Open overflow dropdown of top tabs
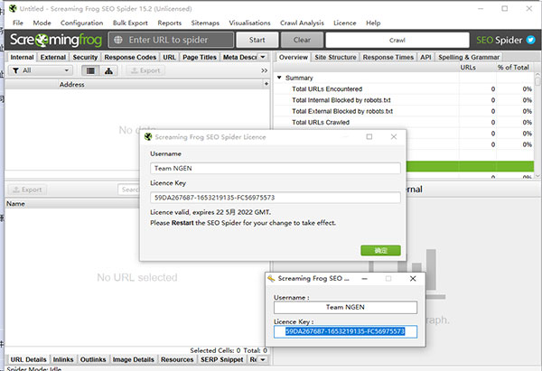Screen dimensions: 542x371 [x=263, y=57]
